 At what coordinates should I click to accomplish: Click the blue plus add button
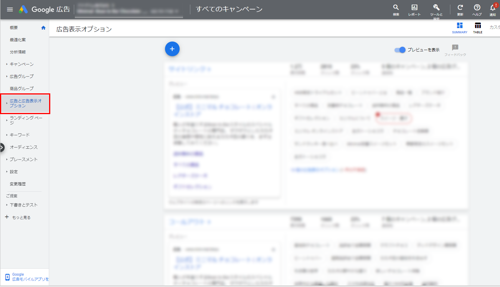(x=172, y=49)
